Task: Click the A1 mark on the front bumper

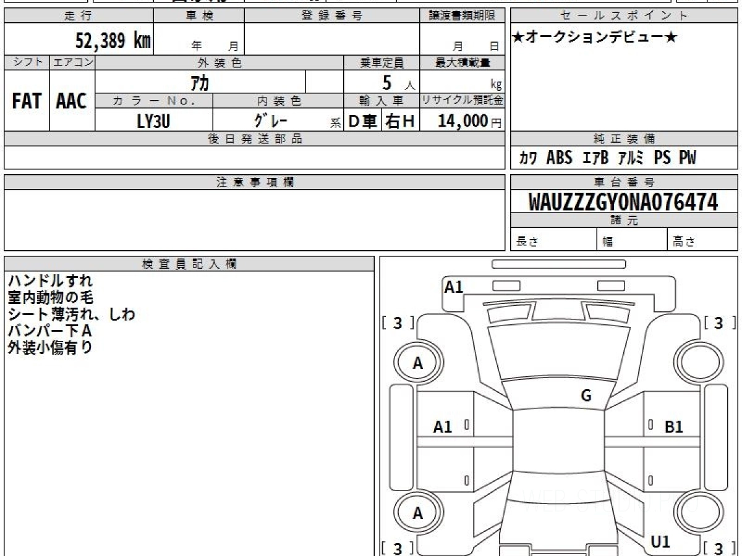Action: [454, 287]
